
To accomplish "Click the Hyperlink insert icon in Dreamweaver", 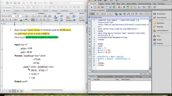I will [91, 7].
